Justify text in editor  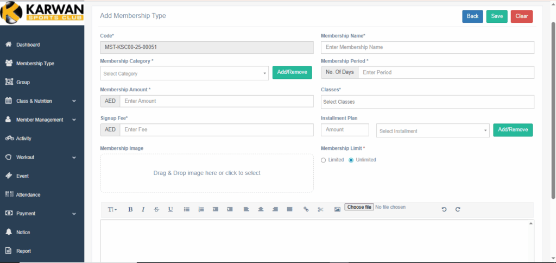290,209
